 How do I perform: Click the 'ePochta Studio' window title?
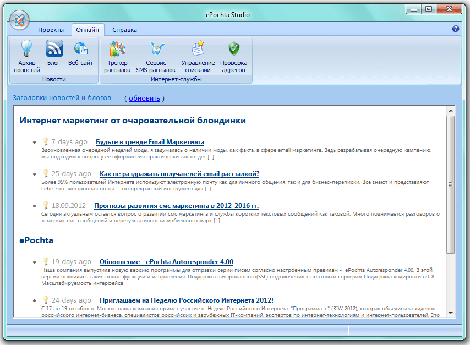[228, 15]
